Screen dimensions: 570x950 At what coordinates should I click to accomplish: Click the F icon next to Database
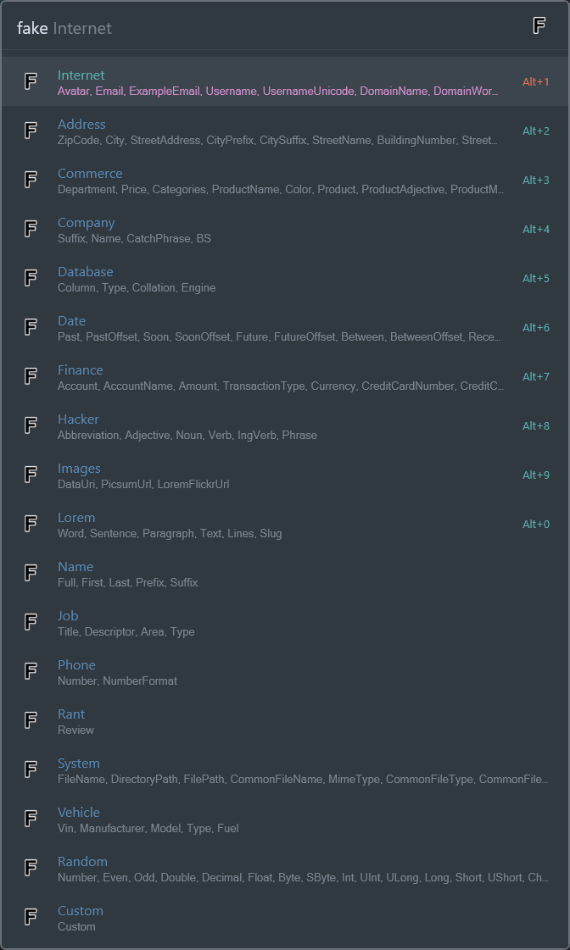pos(31,278)
